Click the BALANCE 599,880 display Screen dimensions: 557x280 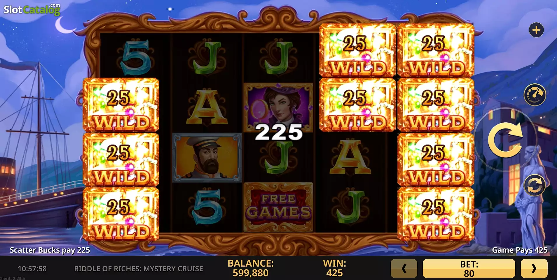[251, 268]
